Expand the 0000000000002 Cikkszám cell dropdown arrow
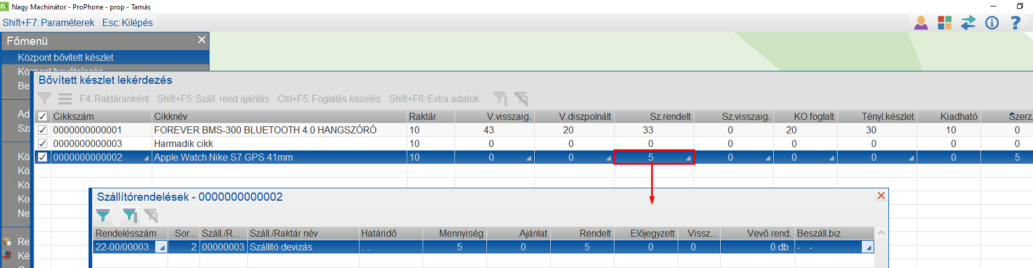The height and width of the screenshot is (268, 1033). click(x=146, y=158)
